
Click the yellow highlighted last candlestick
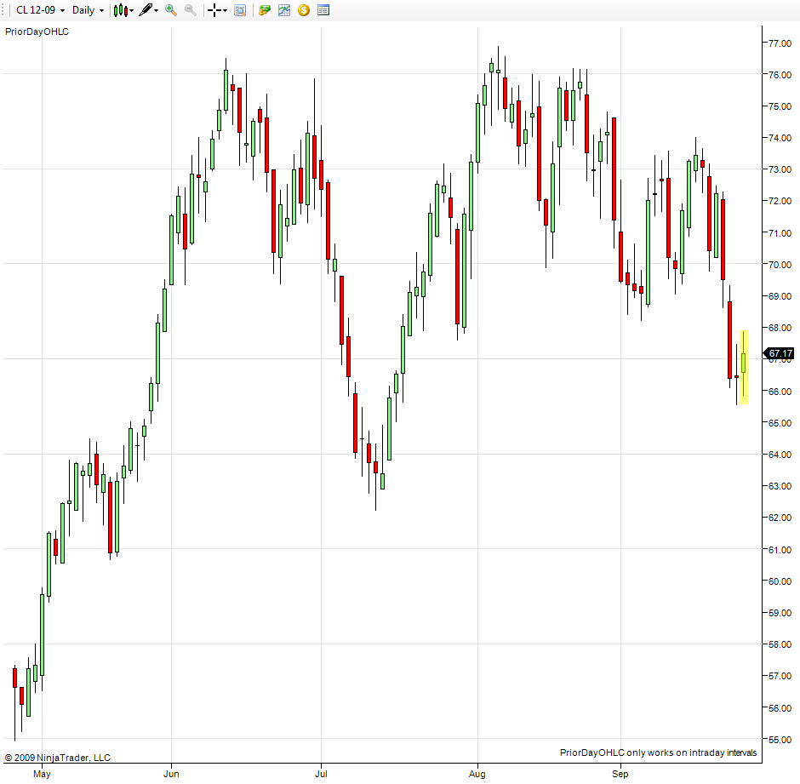(x=744, y=368)
